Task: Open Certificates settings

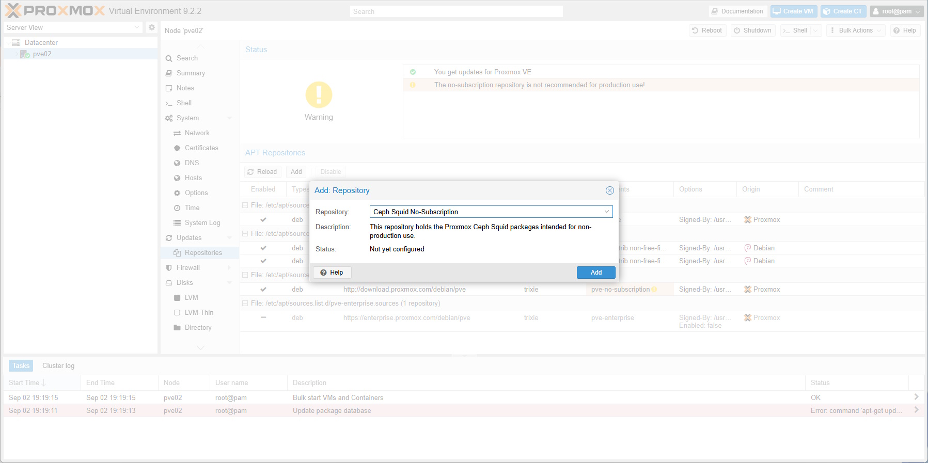Action: click(x=201, y=148)
